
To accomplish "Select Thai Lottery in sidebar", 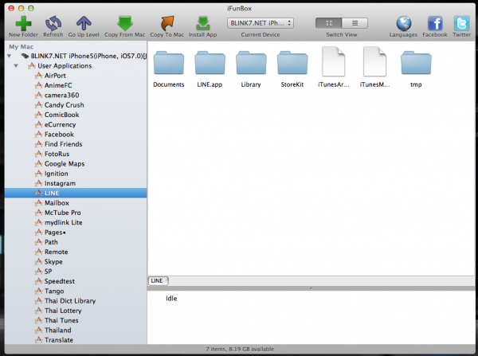I will point(76,311).
